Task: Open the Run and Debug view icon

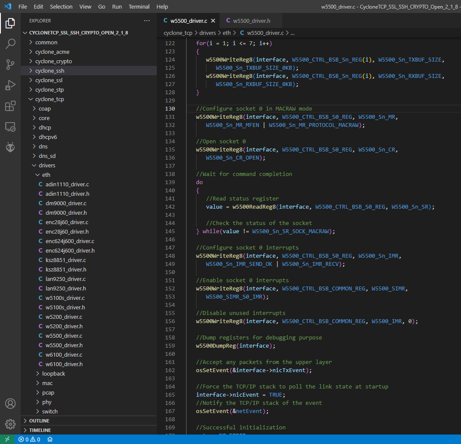Action: [x=10, y=85]
